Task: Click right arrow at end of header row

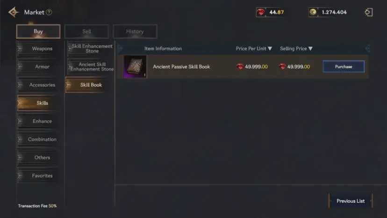Action: coord(367,49)
